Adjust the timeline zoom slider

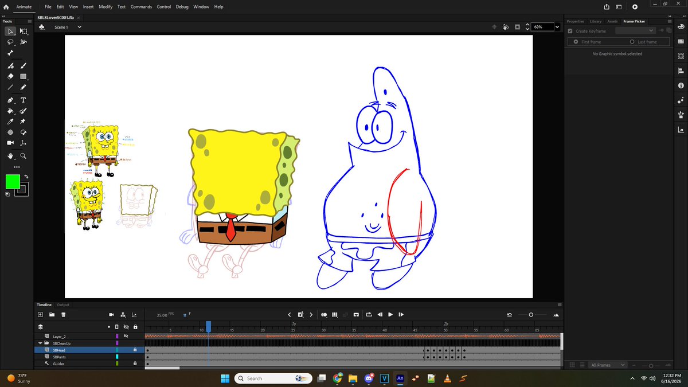point(531,314)
